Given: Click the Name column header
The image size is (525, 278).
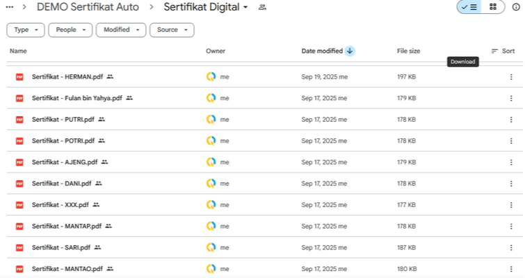Looking at the screenshot, I should pyautogui.click(x=18, y=51).
